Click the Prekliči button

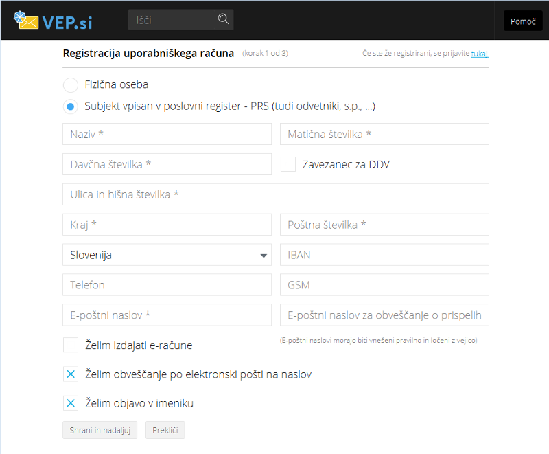click(165, 430)
